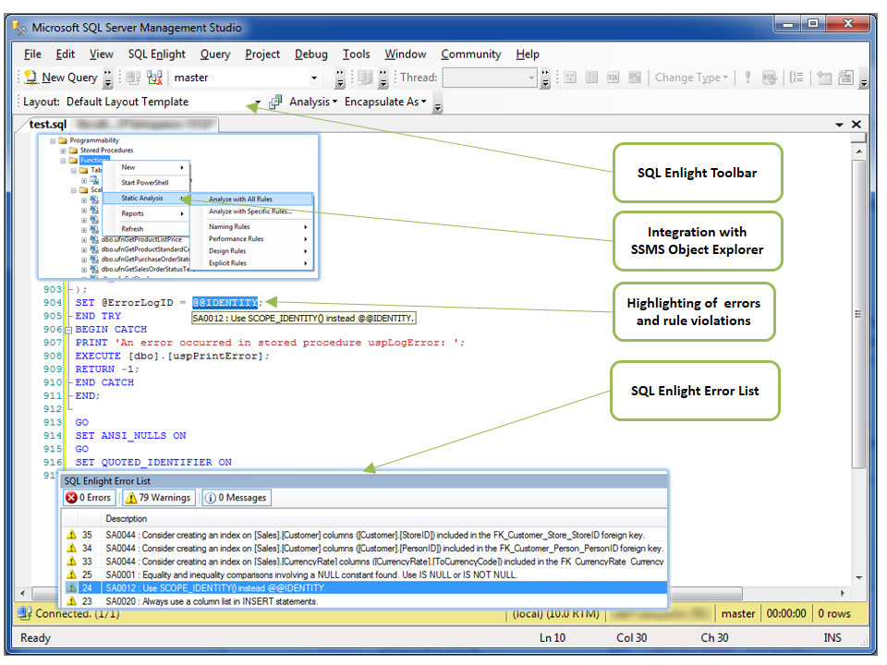The height and width of the screenshot is (665, 887).
Task: Open the Analysis dropdown menu
Action: [x=313, y=102]
